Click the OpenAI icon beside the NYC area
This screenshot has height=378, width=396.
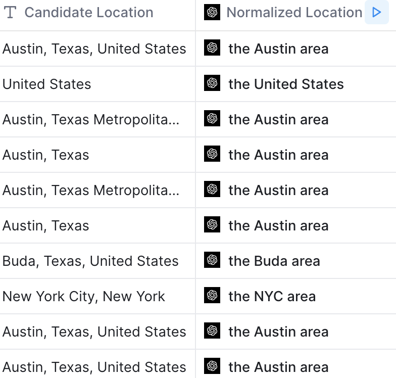[212, 295]
